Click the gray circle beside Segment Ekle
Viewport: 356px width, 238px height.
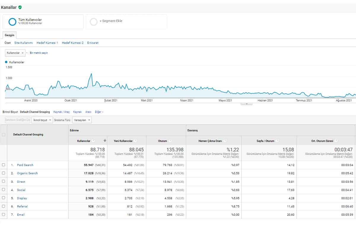tap(93, 22)
